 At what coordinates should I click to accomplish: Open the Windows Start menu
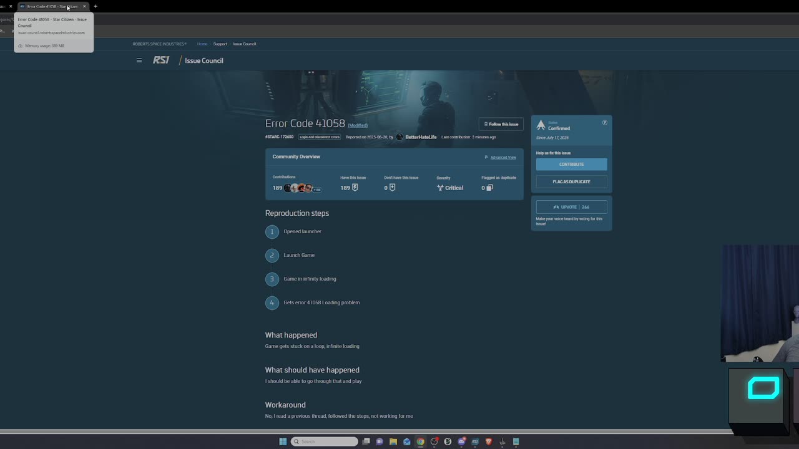(283, 442)
